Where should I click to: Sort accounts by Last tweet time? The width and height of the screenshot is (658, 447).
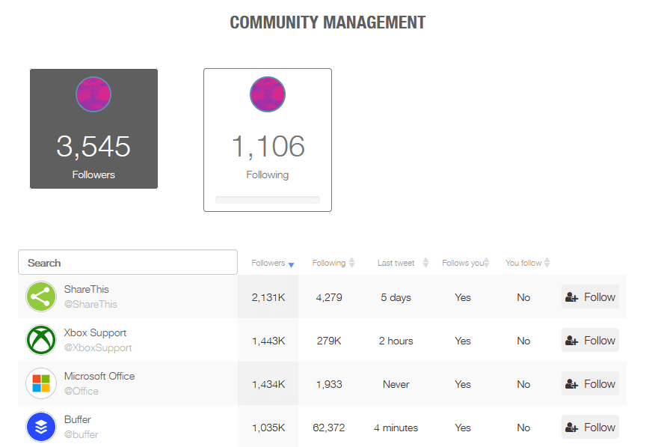tap(396, 263)
